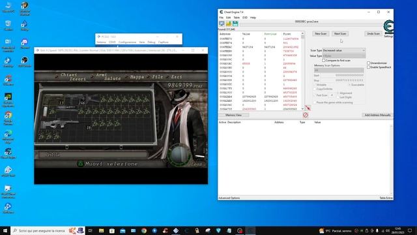Click the Start address input field
Viewport: 417px width, 235px height.
[342, 76]
